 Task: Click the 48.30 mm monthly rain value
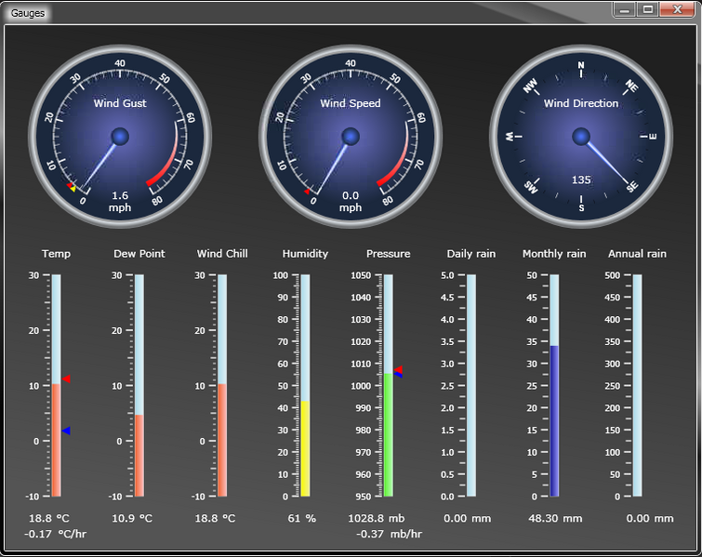[555, 518]
